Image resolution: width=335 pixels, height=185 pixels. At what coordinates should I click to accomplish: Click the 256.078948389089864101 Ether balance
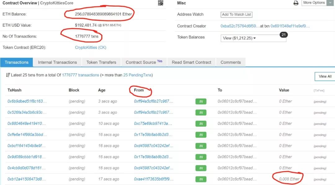click(103, 14)
